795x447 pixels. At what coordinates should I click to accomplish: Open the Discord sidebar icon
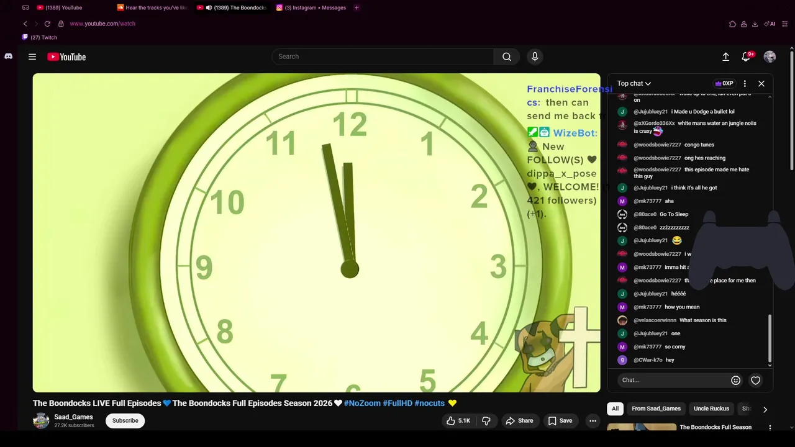[x=8, y=56]
